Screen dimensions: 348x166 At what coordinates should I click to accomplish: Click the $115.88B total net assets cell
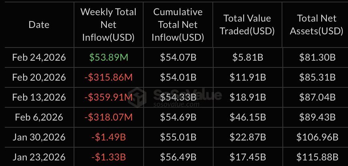click(x=317, y=157)
